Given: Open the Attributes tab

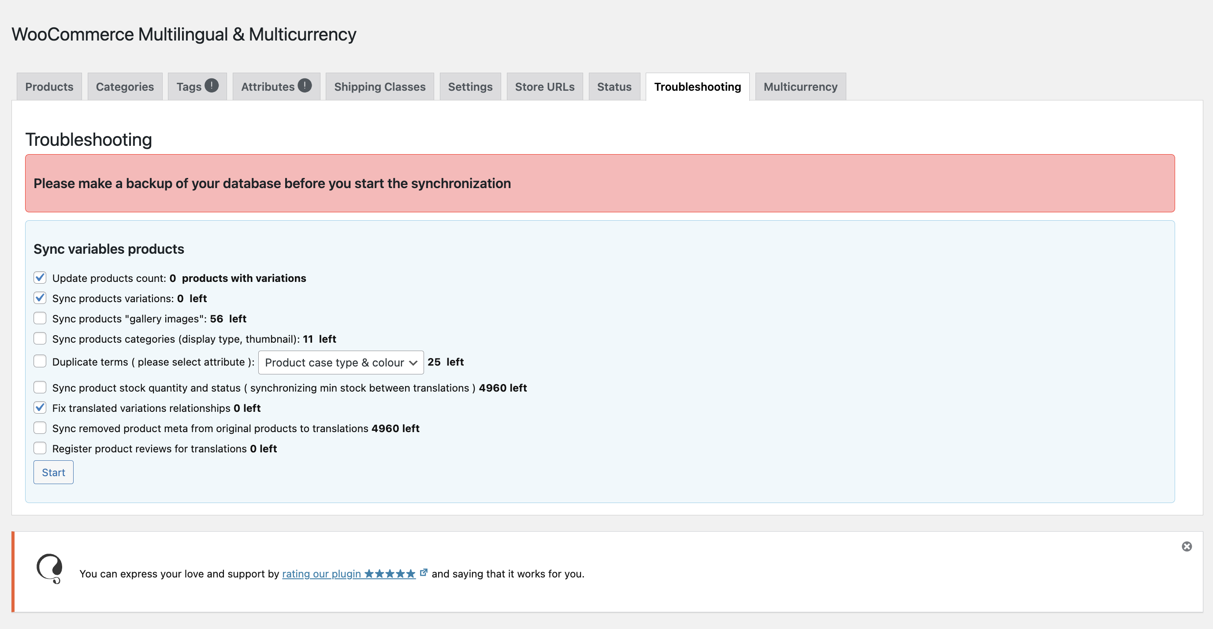Looking at the screenshot, I should 276,87.
